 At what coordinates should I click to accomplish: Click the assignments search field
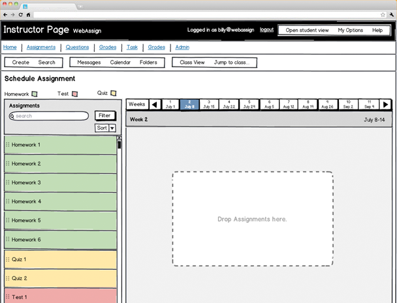click(51, 116)
